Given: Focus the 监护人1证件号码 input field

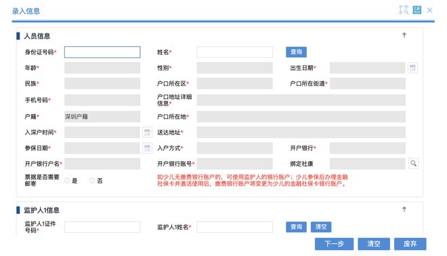Looking at the screenshot, I should tap(102, 227).
